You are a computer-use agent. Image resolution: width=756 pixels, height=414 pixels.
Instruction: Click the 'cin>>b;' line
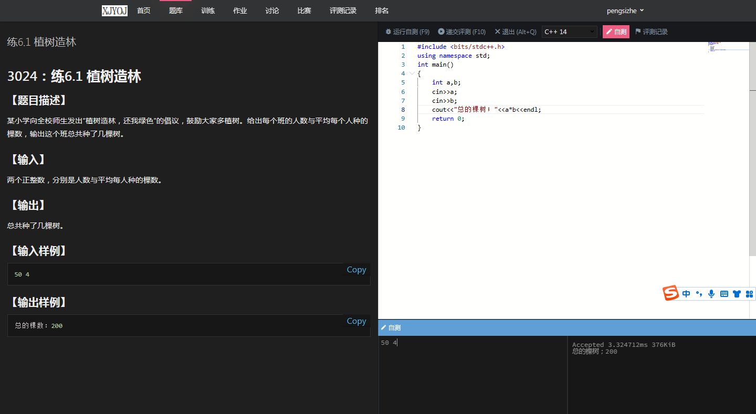pyautogui.click(x=445, y=101)
